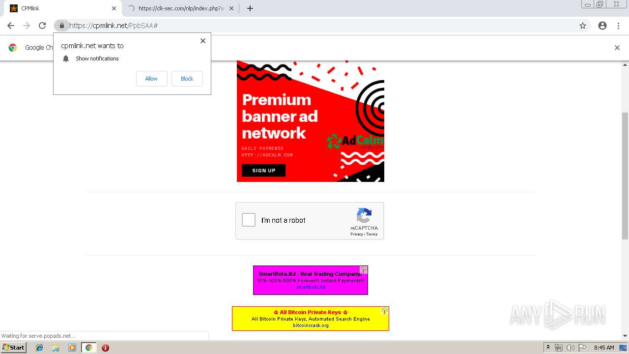Click the red Opera taskbar icon
The height and width of the screenshot is (354, 629).
[105, 348]
